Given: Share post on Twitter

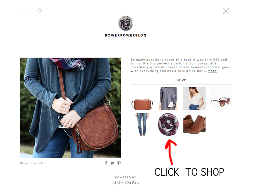Looking at the screenshot, I should point(113,163).
